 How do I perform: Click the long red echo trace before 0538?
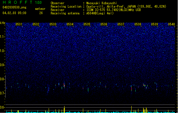(132, 88)
